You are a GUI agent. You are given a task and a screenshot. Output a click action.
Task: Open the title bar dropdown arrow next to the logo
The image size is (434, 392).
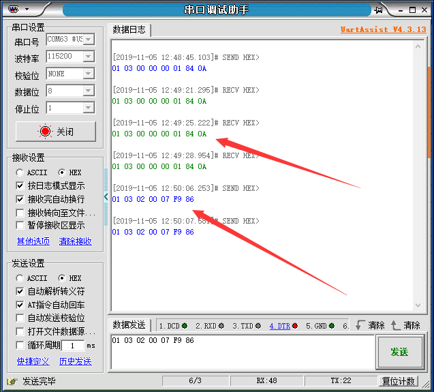pyautogui.click(x=27, y=10)
